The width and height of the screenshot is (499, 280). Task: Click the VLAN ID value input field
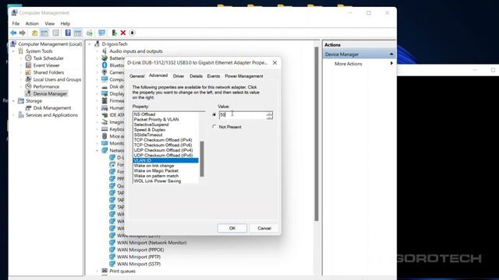[x=242, y=114]
